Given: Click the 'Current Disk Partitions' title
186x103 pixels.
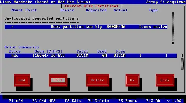Looking at the screenshot, I should [91, 6].
